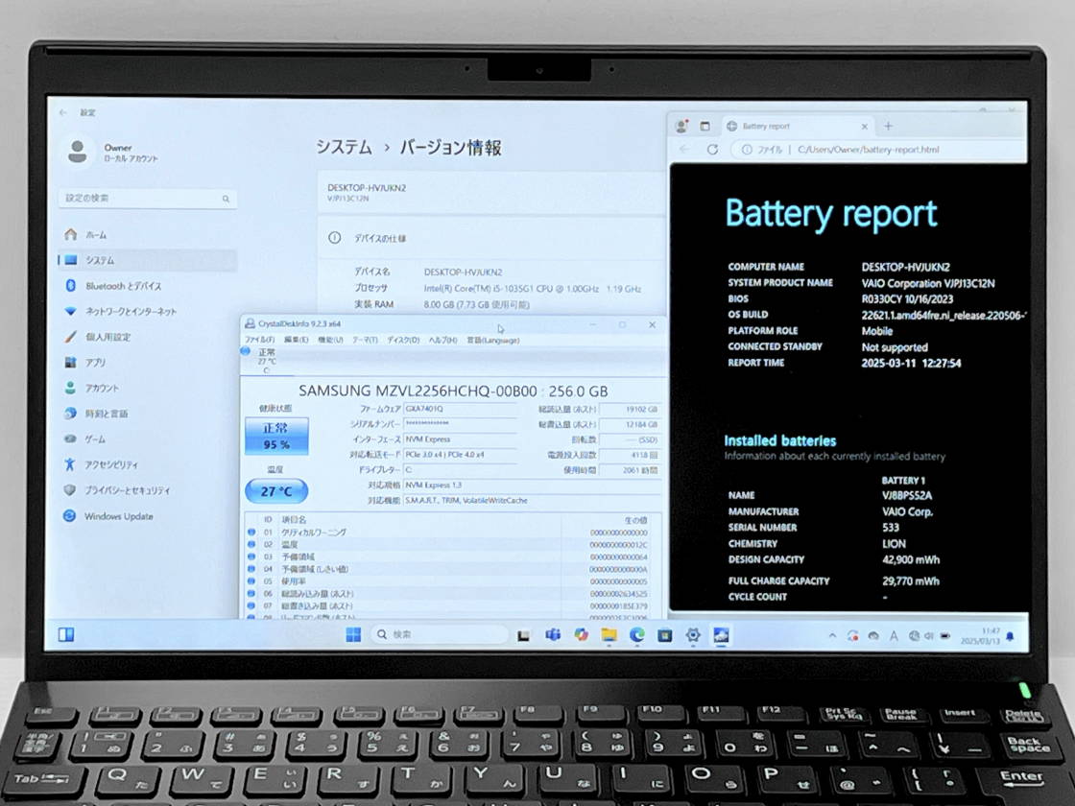Open ヘルプ(H) menu in CrystalDiskInfo
This screenshot has width=1075, height=806.
point(442,340)
